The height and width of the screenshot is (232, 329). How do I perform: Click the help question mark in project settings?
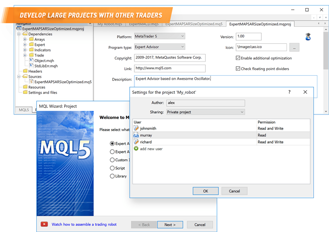289,93
